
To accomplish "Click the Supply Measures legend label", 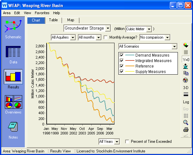I will 151,72.
